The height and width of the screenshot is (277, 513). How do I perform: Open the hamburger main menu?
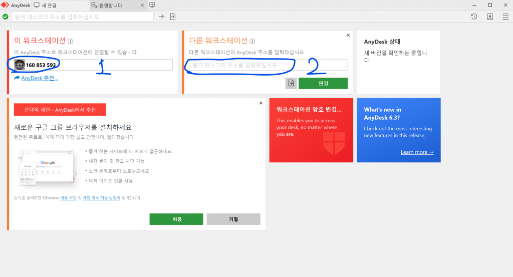pos(505,17)
